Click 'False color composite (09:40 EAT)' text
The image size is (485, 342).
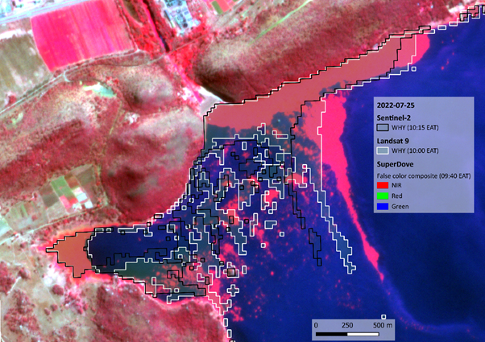[424, 176]
